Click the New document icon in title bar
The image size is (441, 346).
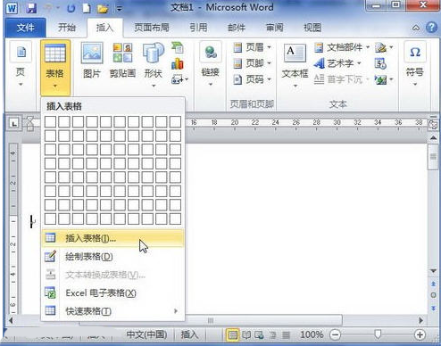pyautogui.click(x=87, y=8)
